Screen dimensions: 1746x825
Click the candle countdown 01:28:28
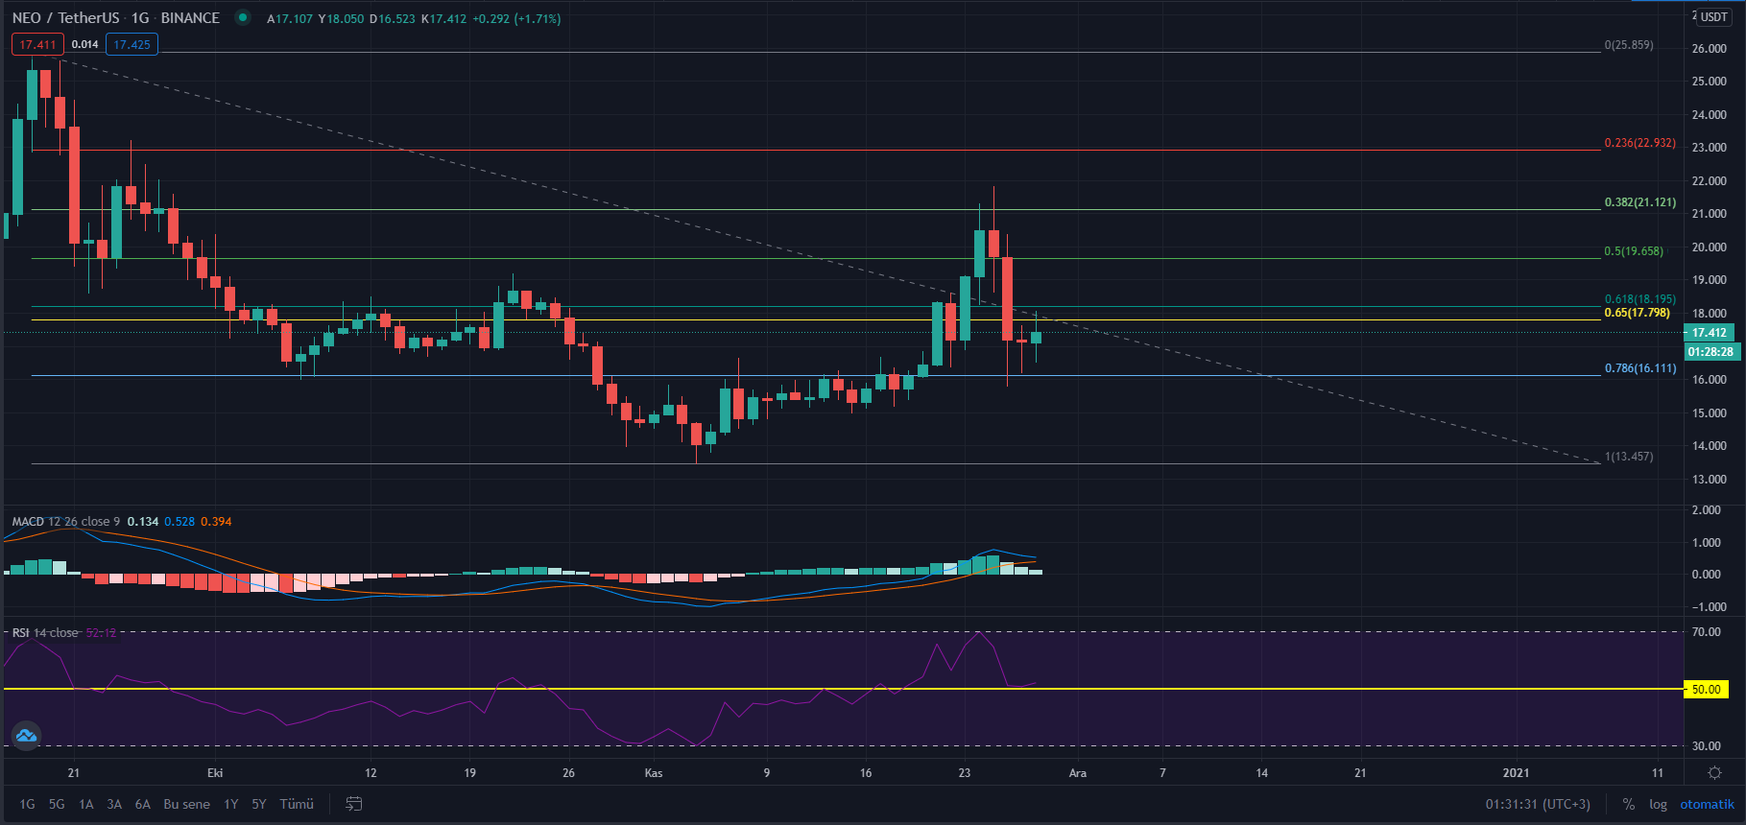coord(1710,352)
